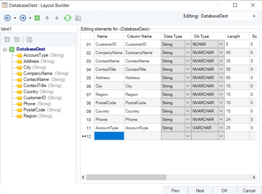This screenshot has width=262, height=194.
Task: Click the move up arrow icon
Action: click(x=47, y=18)
